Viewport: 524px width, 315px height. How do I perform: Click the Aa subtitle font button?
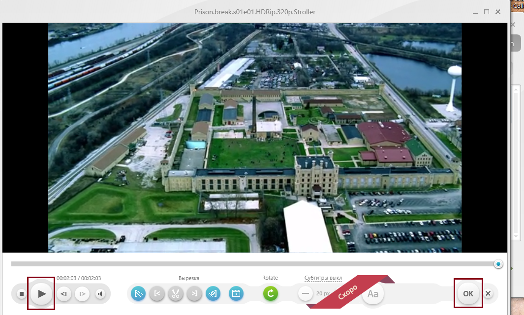tap(373, 294)
